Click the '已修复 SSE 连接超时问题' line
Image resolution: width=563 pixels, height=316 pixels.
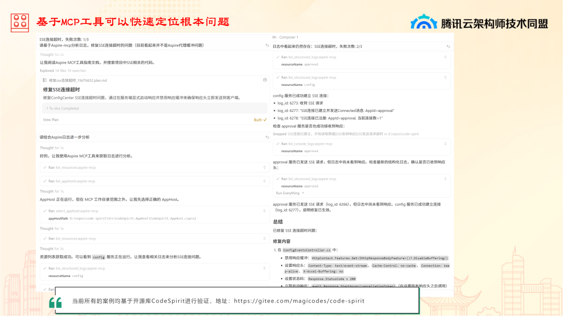click(x=295, y=230)
